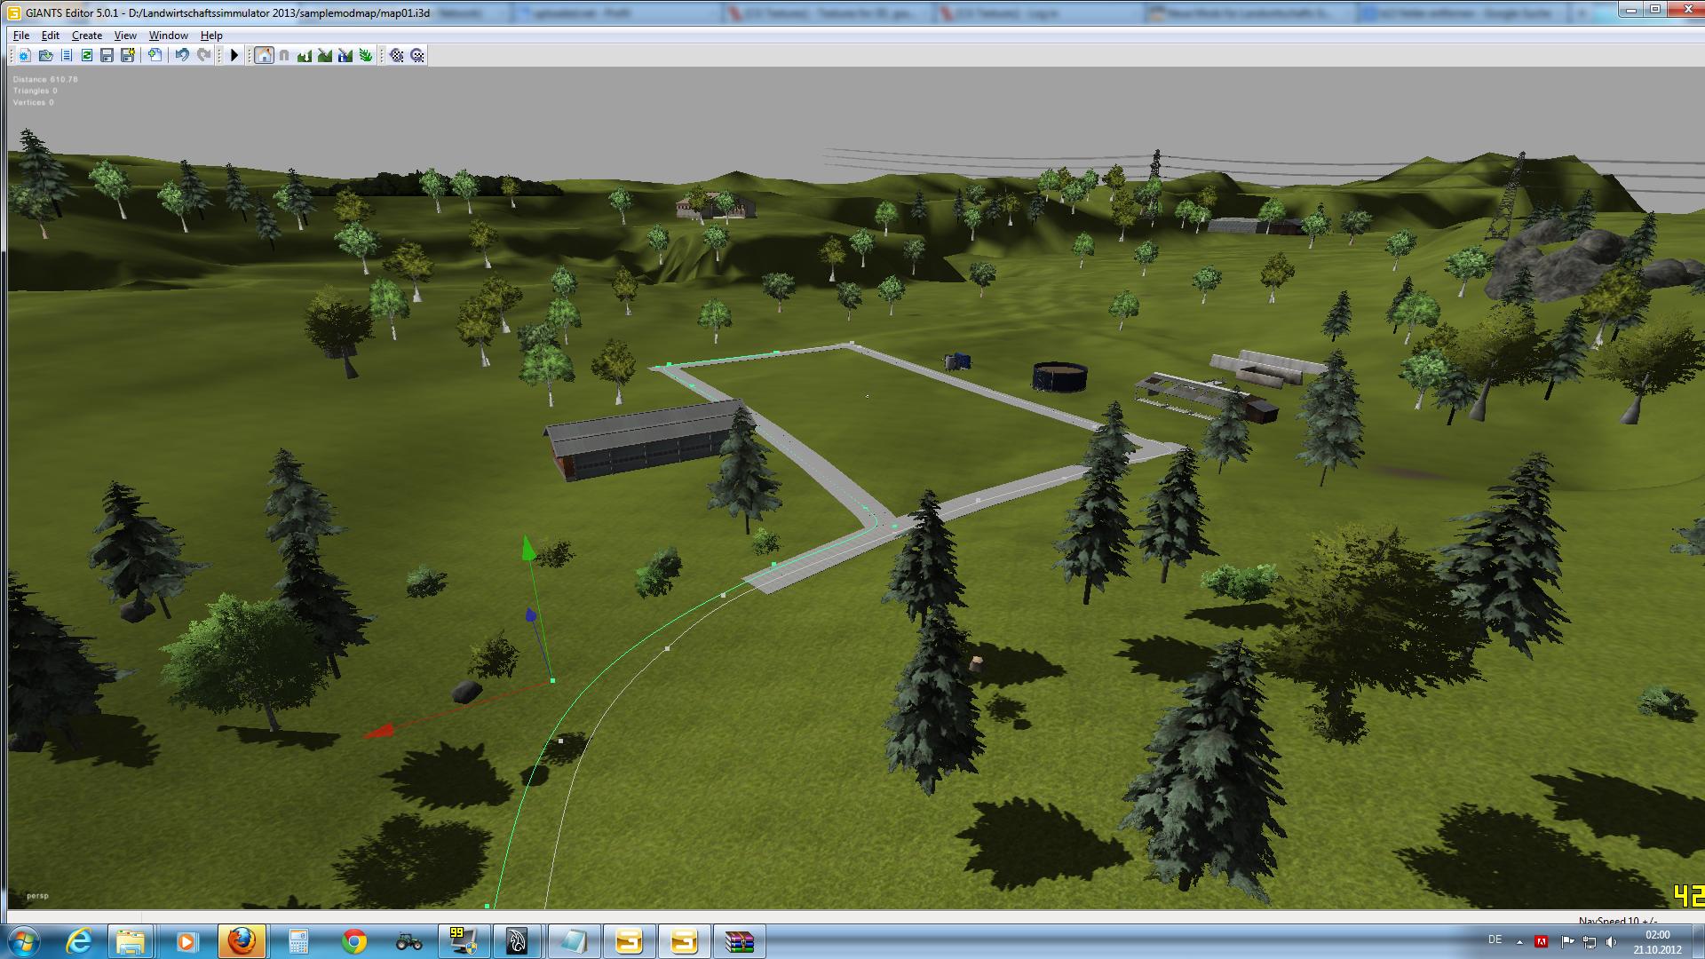Click the first checkered sphere toolbar icon
This screenshot has height=959, width=1705.
[397, 55]
